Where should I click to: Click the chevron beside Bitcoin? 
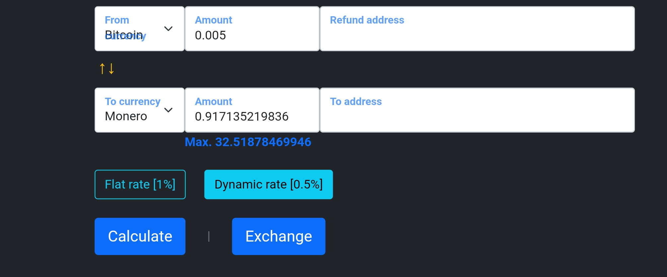(169, 29)
